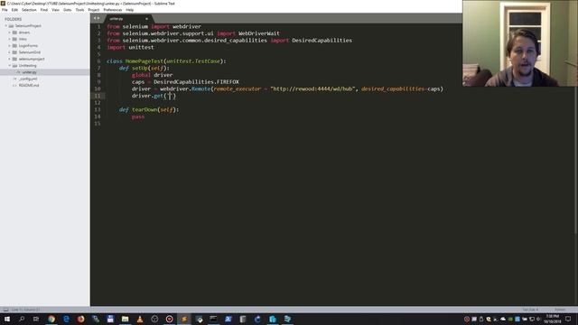The width and height of the screenshot is (578, 325).
Task: Click the NVIDIA green tray icon
Action: pos(510,319)
